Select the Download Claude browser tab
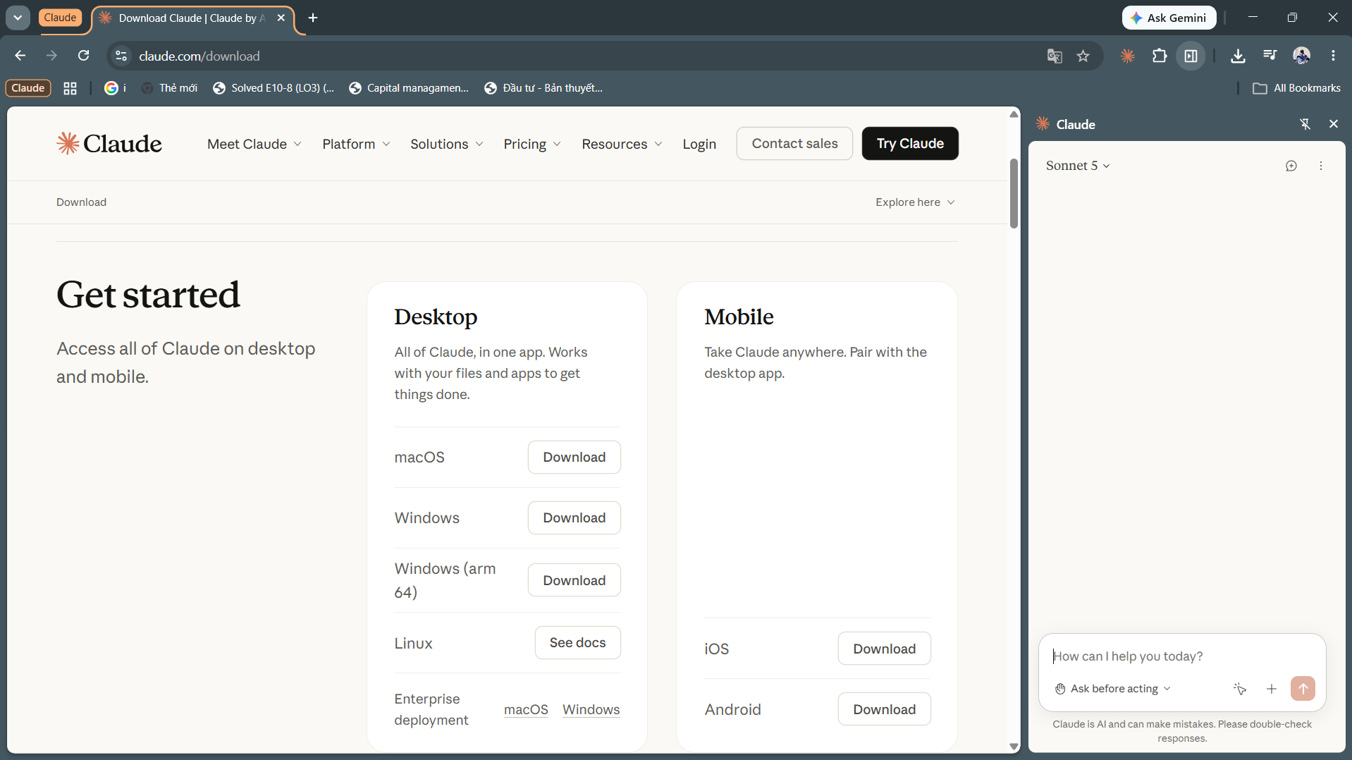Image resolution: width=1352 pixels, height=760 pixels. point(192,18)
